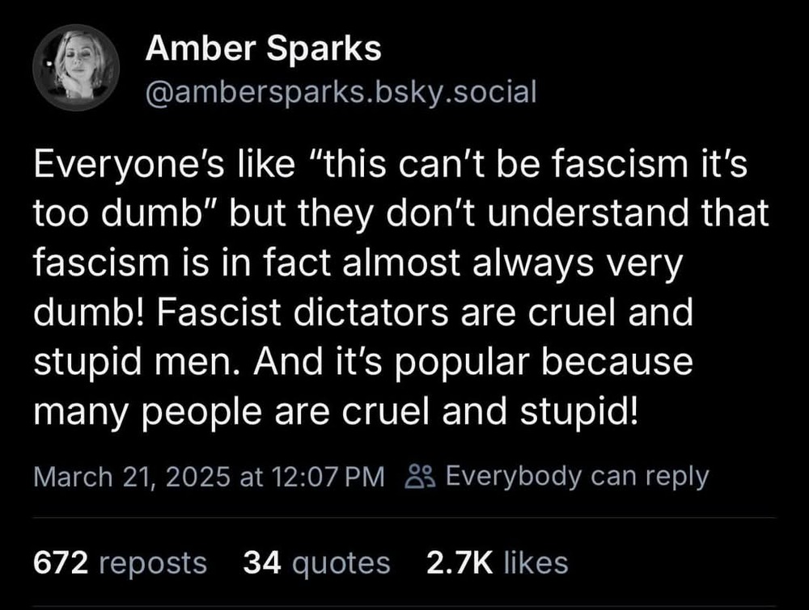
Task: Click the people icon beside reply settings
Action: (421, 476)
